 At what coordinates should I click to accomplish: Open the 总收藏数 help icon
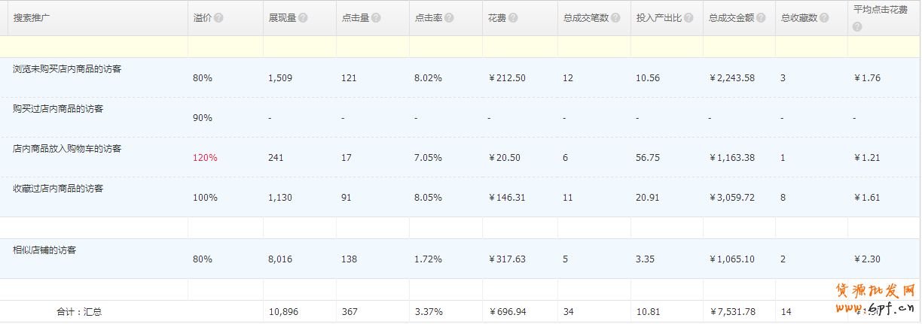826,18
